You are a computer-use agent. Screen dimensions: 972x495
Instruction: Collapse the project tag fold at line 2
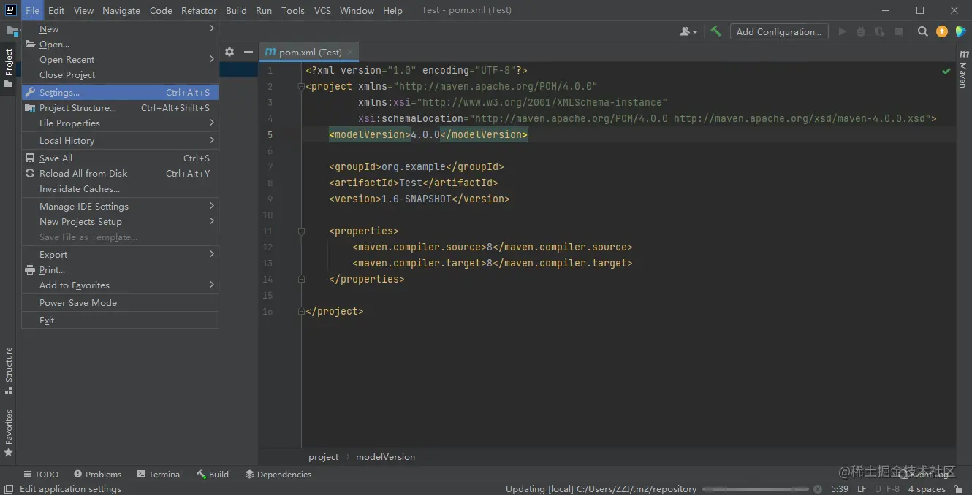pyautogui.click(x=301, y=87)
